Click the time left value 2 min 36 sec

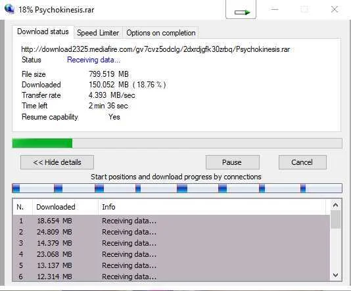click(108, 106)
